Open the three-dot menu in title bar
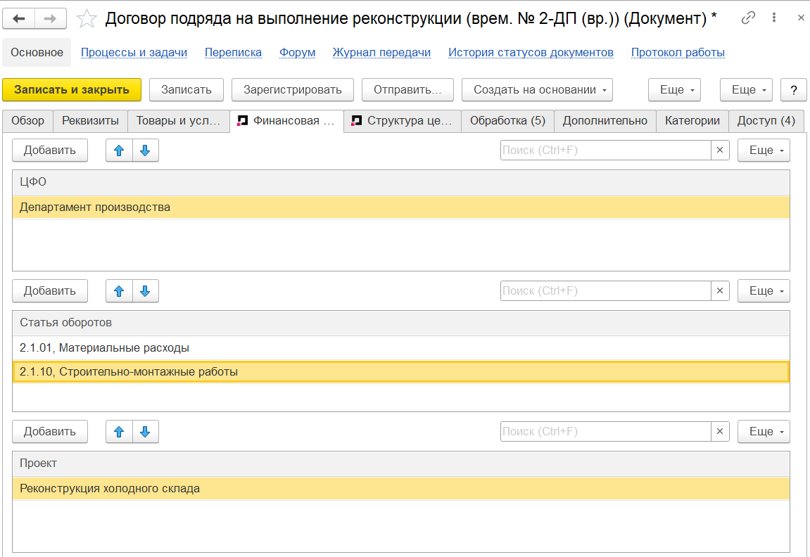 (774, 18)
